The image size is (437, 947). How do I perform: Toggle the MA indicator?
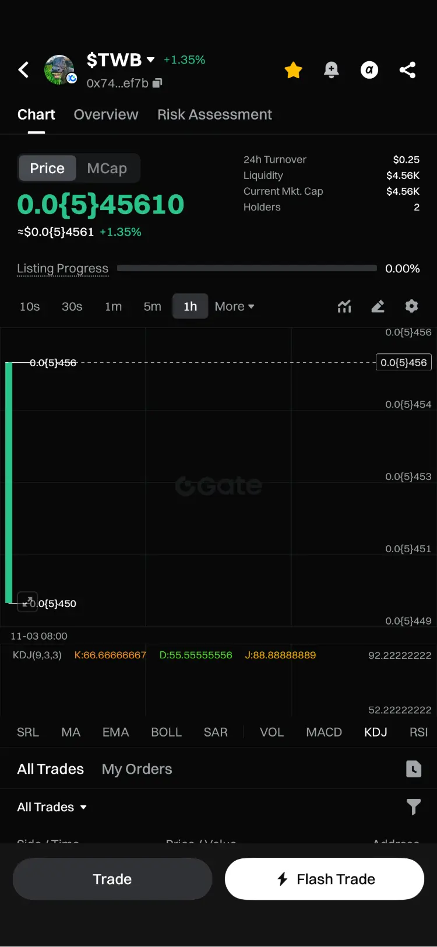(71, 732)
